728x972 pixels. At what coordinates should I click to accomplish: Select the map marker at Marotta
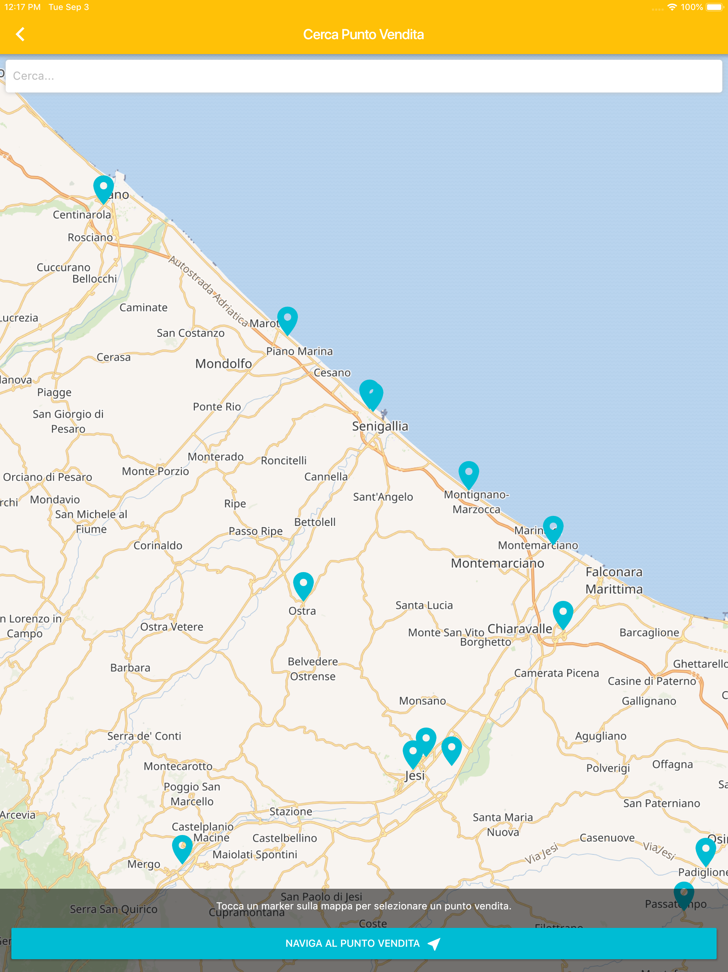(288, 319)
